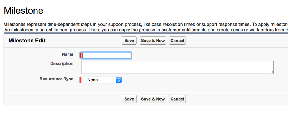Open the Recurrence Type dropdown
Viewport: 288px width, 126px height.
click(101, 80)
